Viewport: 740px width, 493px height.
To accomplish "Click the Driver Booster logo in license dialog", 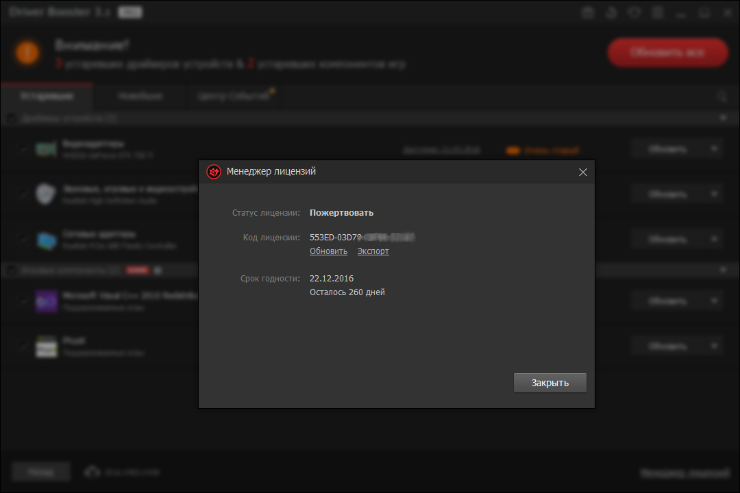I will pyautogui.click(x=214, y=172).
